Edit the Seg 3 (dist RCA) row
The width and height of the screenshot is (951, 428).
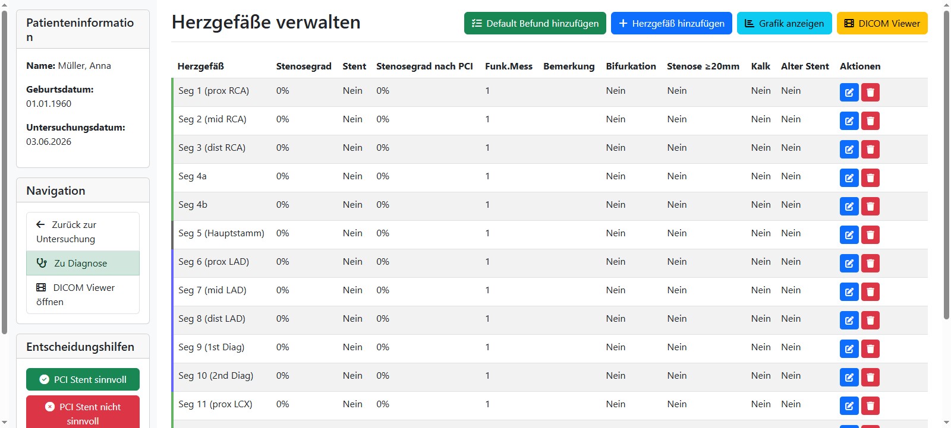849,150
